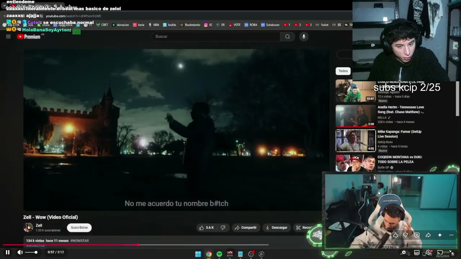Like the video showing 3.6 K

pos(206,227)
